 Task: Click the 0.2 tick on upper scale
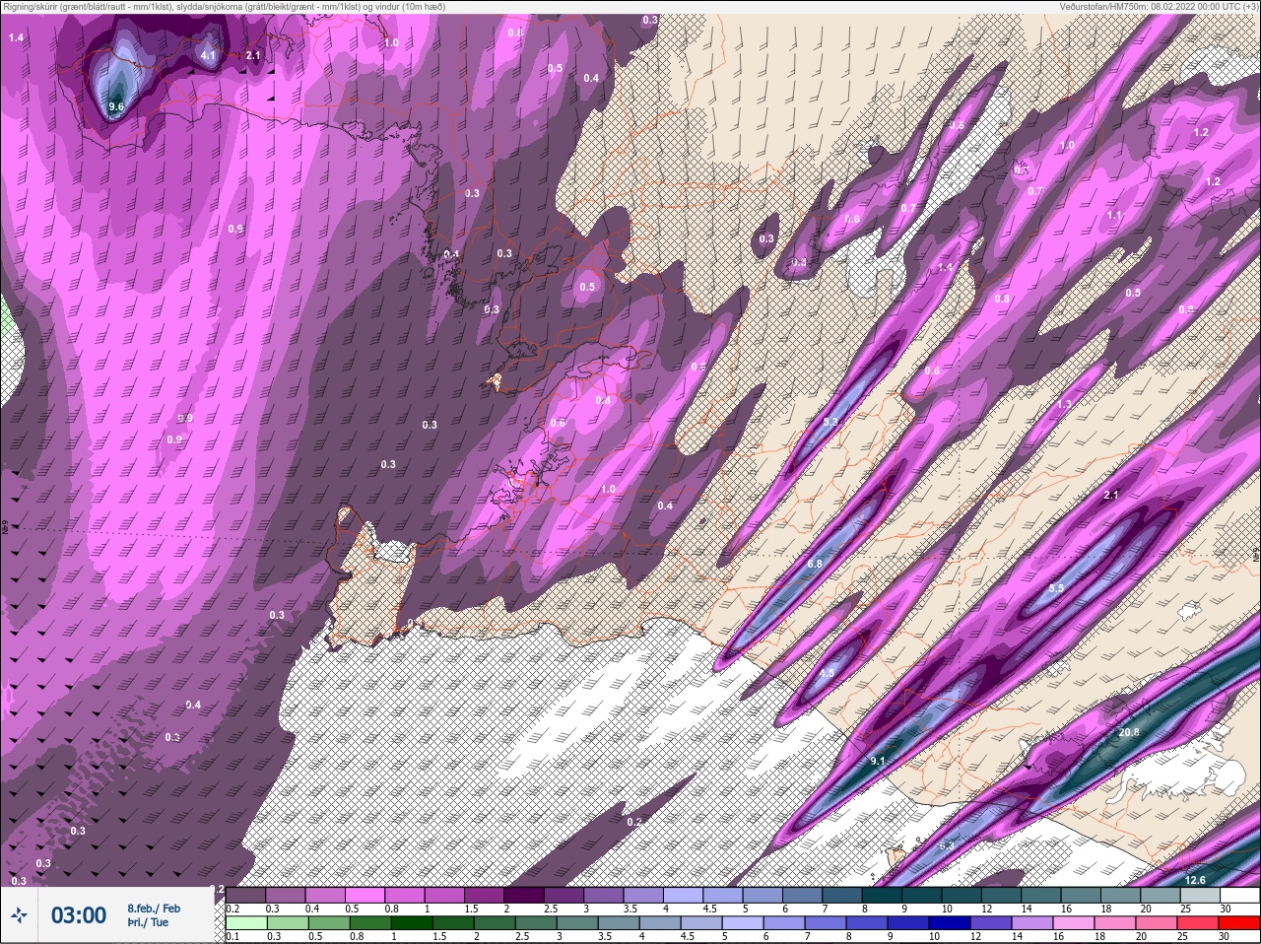(x=232, y=909)
